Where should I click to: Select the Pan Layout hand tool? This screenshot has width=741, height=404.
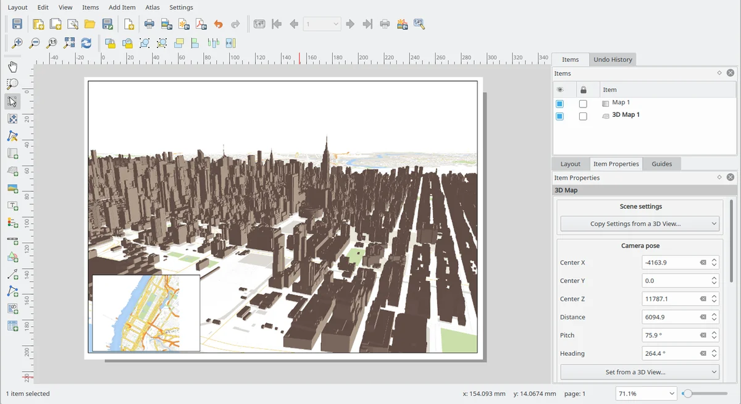pyautogui.click(x=12, y=67)
